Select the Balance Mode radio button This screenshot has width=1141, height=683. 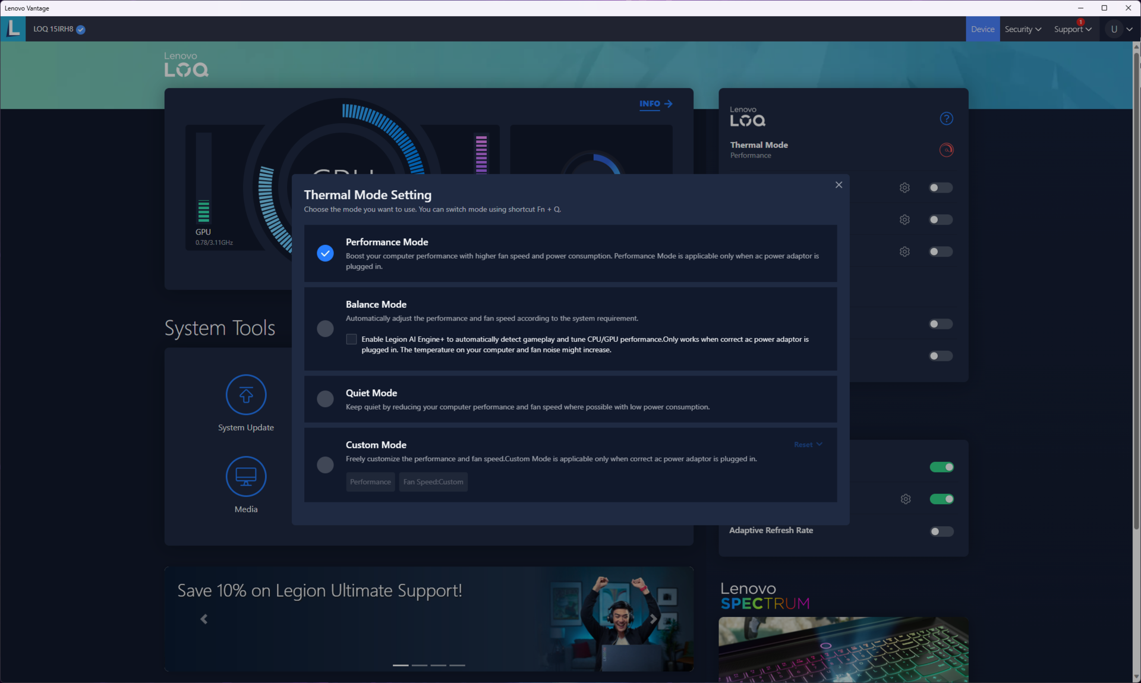click(x=325, y=328)
